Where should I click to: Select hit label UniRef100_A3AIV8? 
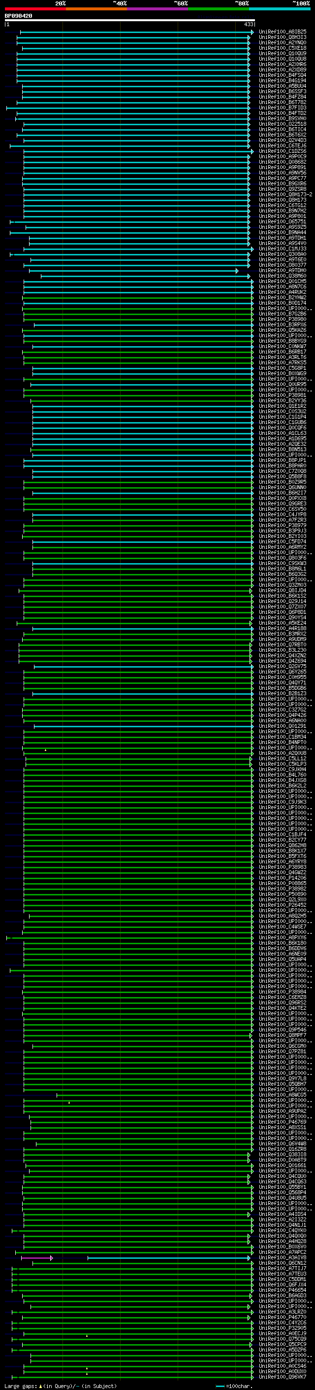282,1257
